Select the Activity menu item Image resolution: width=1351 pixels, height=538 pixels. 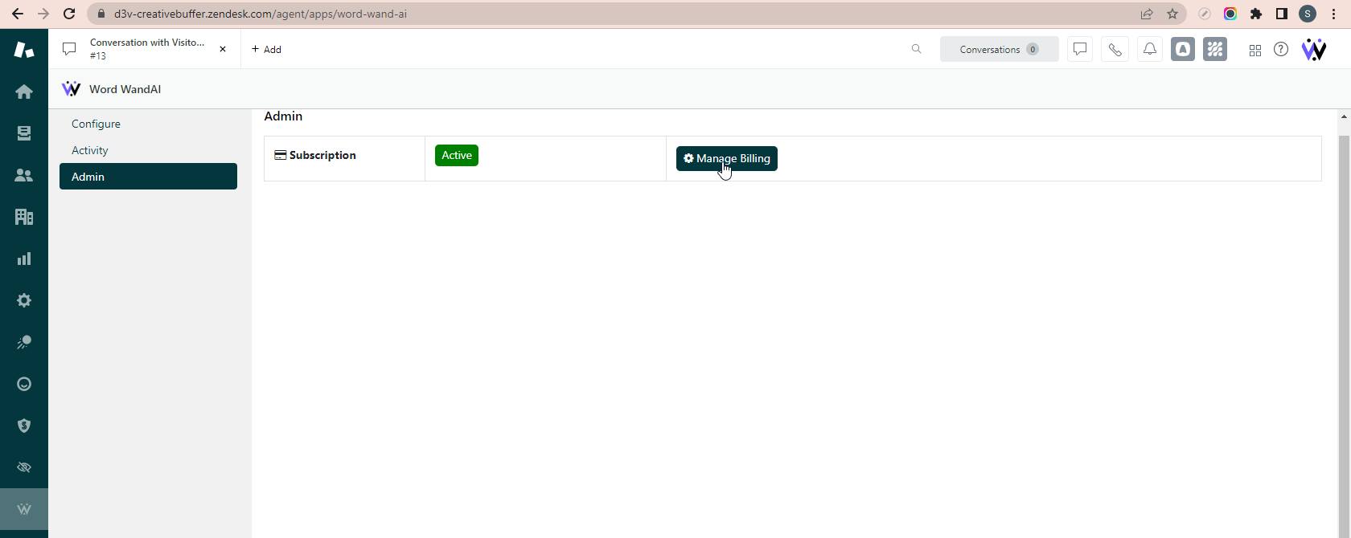pyautogui.click(x=90, y=150)
